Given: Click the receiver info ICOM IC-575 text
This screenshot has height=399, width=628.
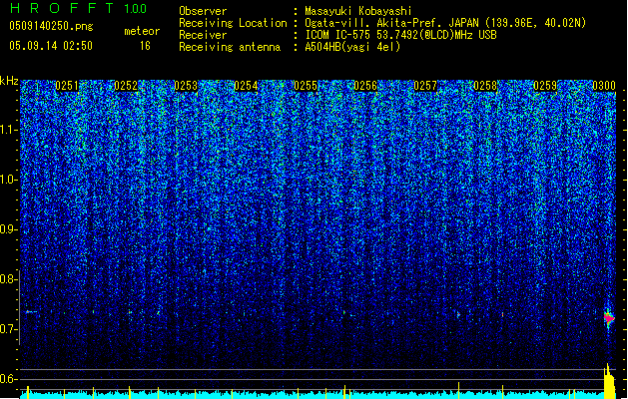Looking at the screenshot, I should click(400, 35).
